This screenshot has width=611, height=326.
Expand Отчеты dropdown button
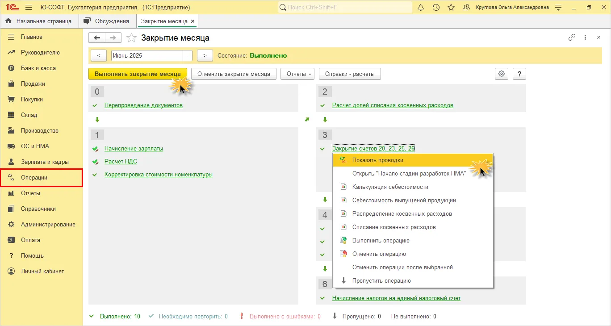point(297,74)
